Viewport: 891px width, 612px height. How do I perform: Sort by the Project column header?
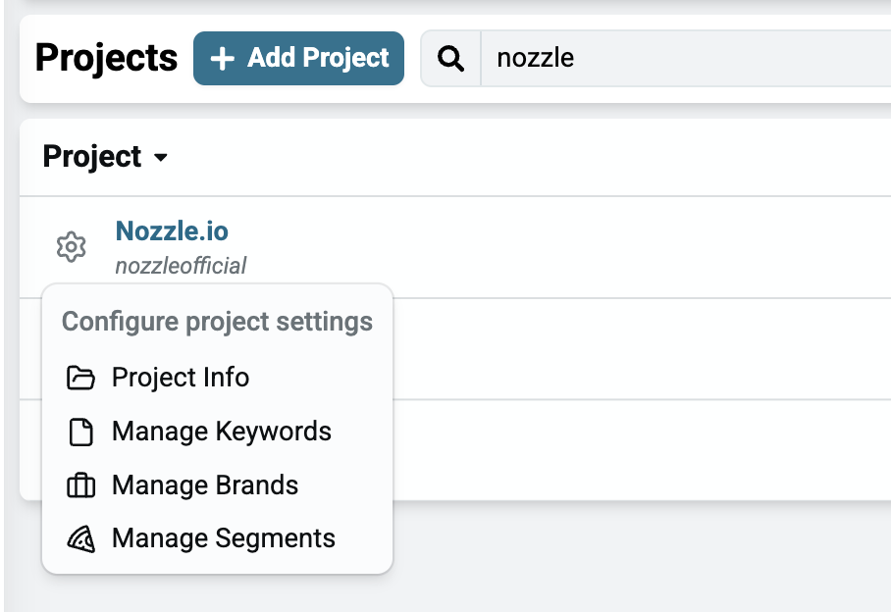[x=105, y=157]
